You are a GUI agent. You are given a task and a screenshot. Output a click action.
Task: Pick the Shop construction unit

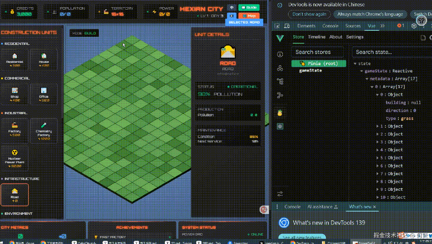click(x=15, y=94)
